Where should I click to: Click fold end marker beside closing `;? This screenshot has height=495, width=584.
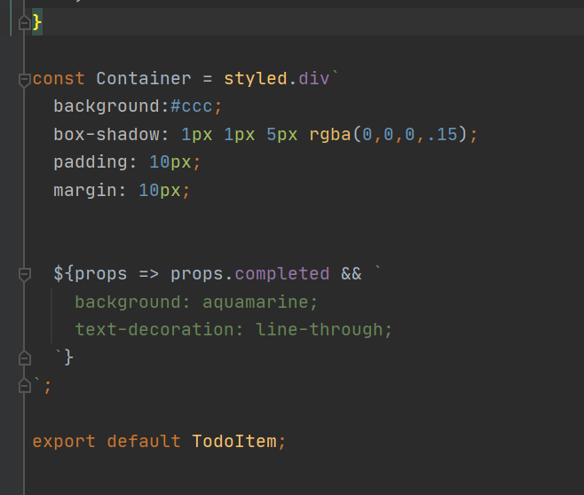tap(24, 386)
